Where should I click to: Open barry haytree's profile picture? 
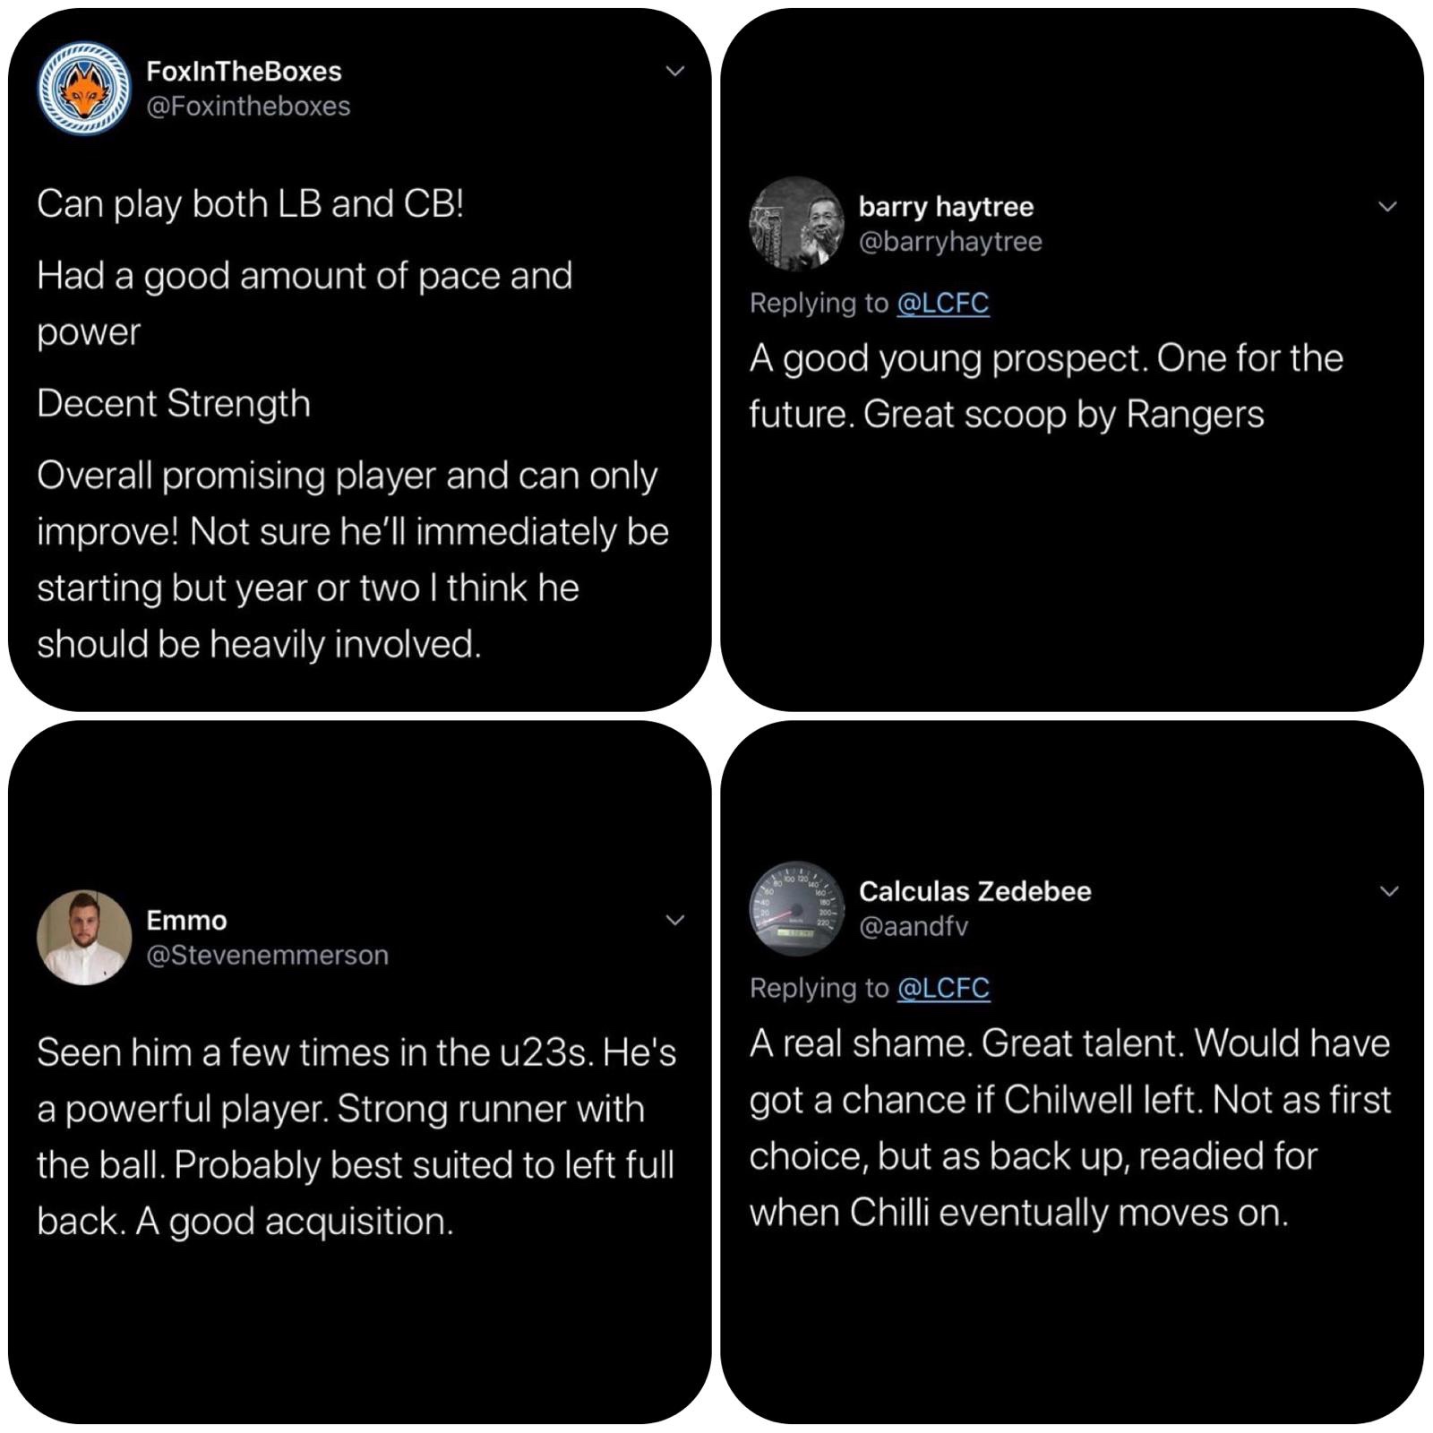click(x=796, y=224)
